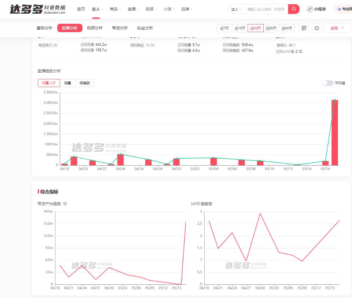Open the 达人 search category dropdown
This screenshot has height=298, width=352.
point(236,9)
